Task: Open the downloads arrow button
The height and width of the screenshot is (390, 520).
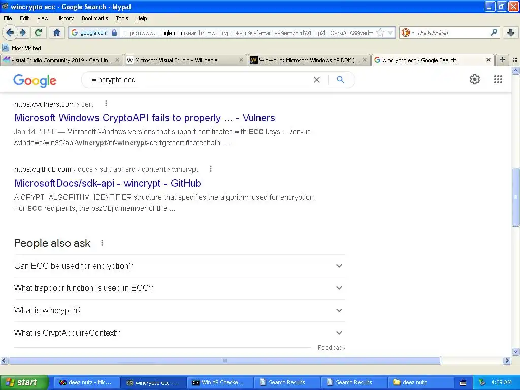Action: pos(510,32)
